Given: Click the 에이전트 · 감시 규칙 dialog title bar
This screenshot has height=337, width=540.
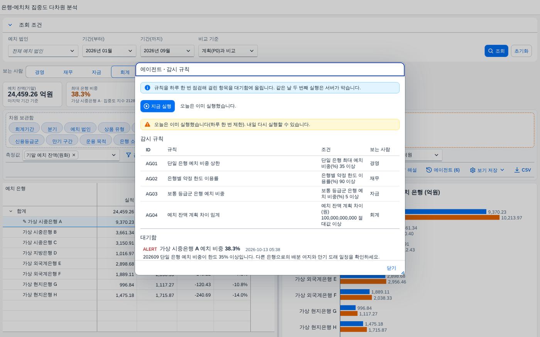Looking at the screenshot, I should tap(270, 69).
